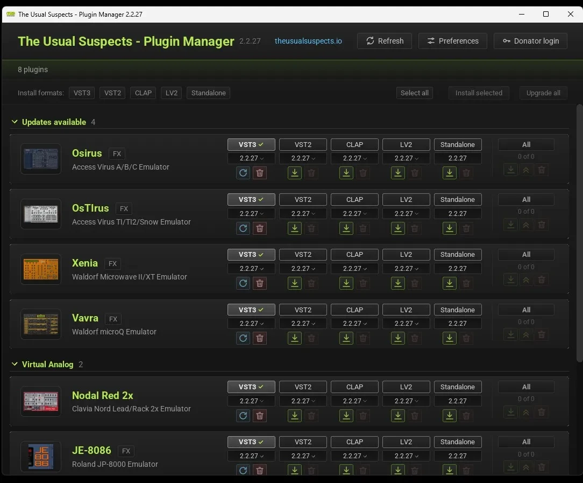Click Upgrade all
Viewport: 583px width, 483px height.
click(x=543, y=93)
